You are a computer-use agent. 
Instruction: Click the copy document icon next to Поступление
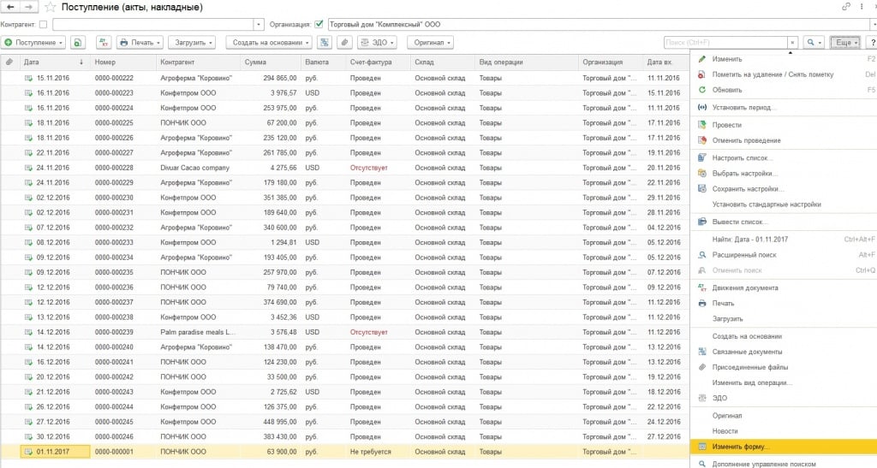[x=78, y=42]
